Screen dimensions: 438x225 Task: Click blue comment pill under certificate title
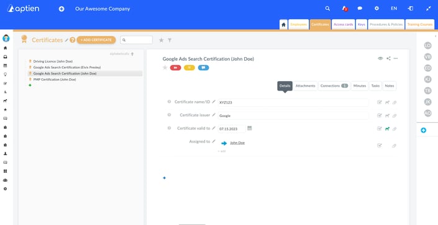point(203,68)
